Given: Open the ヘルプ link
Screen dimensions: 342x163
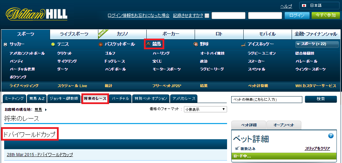Looking at the screenshot, I should [x=286, y=6].
